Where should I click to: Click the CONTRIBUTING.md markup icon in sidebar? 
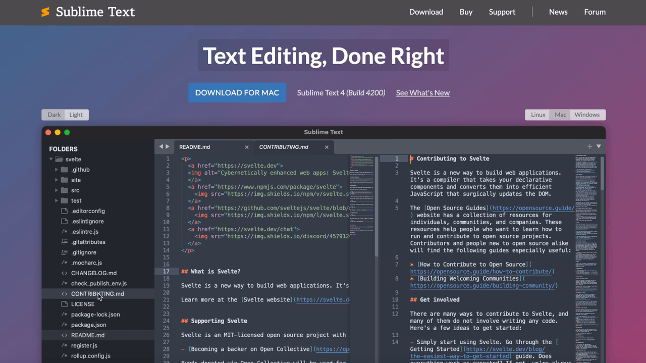(x=64, y=294)
